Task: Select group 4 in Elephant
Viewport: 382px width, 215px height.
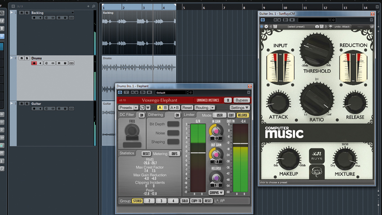Action: (x=173, y=201)
